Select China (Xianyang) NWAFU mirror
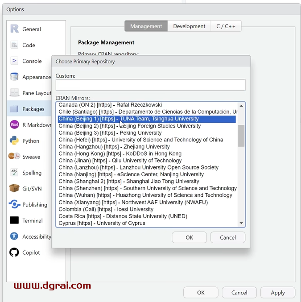 [x=147, y=202]
